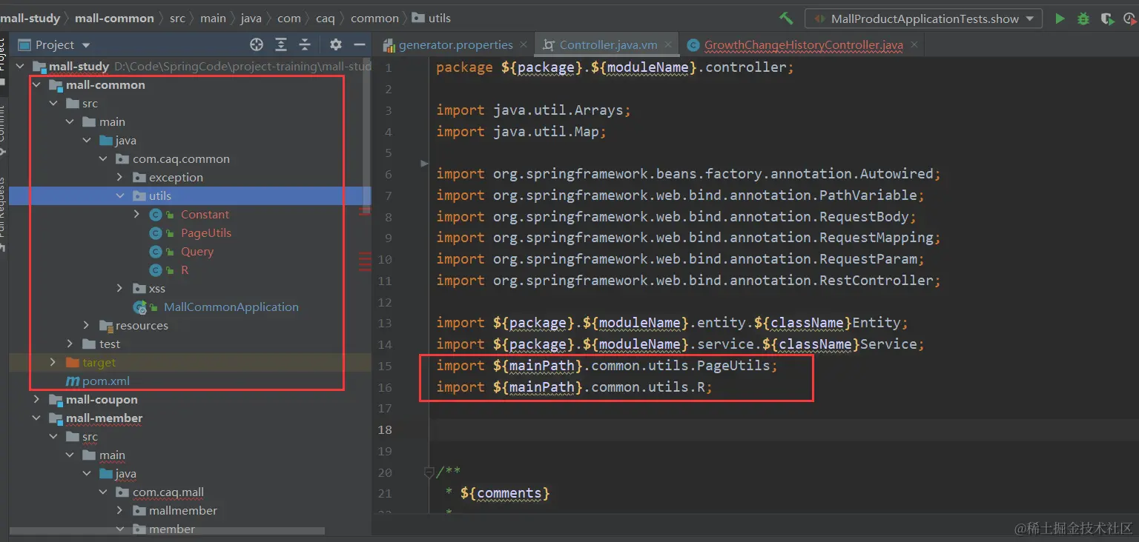The height and width of the screenshot is (542, 1139).
Task: Click line 15 import mainPath PageUtils text
Action: tap(607, 366)
